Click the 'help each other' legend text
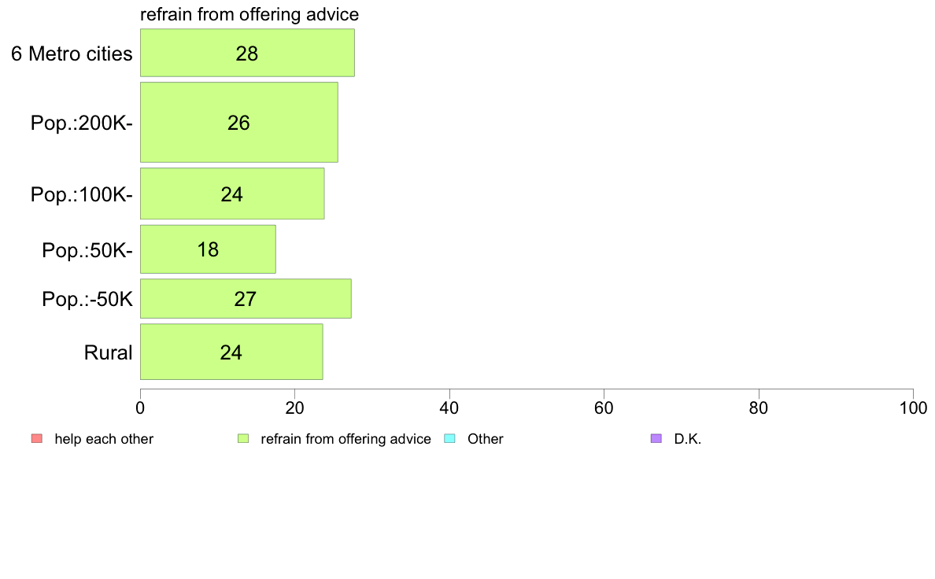The width and height of the screenshot is (935, 579). pyautogui.click(x=104, y=439)
